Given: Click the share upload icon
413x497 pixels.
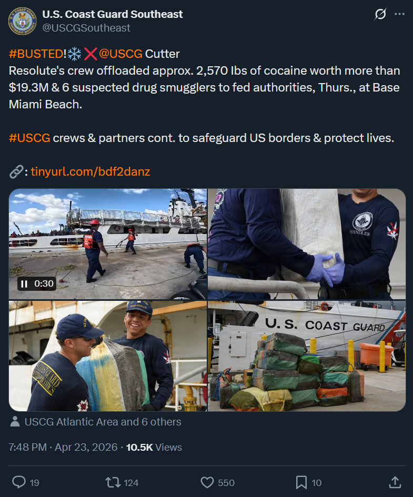Looking at the screenshot, I should coord(395,482).
